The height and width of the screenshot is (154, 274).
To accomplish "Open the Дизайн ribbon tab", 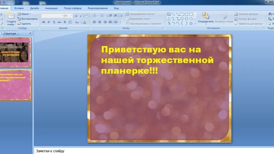I will [x=34, y=8].
